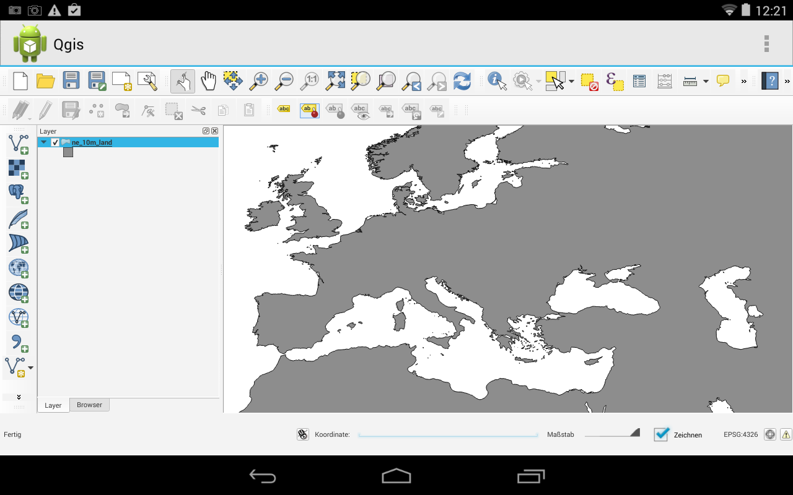793x495 pixels.
Task: Click the Koordinate input field
Action: click(448, 434)
